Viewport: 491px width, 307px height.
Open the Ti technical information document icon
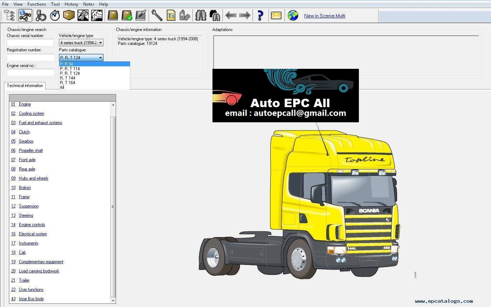point(171,15)
